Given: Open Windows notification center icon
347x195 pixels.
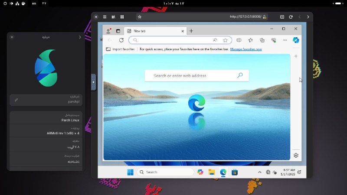Looking at the screenshot, I should click(299, 172).
